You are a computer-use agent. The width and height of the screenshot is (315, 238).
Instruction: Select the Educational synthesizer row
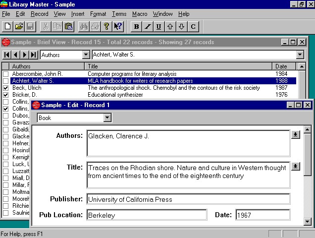(x=153, y=95)
